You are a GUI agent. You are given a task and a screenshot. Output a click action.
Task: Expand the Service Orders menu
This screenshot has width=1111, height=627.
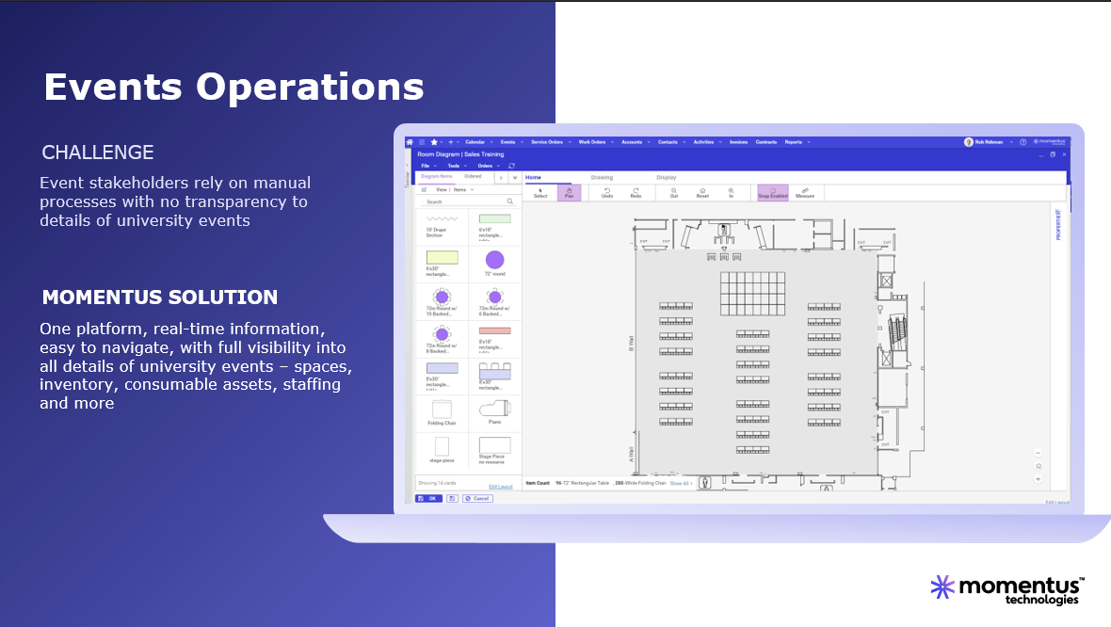pyautogui.click(x=551, y=142)
